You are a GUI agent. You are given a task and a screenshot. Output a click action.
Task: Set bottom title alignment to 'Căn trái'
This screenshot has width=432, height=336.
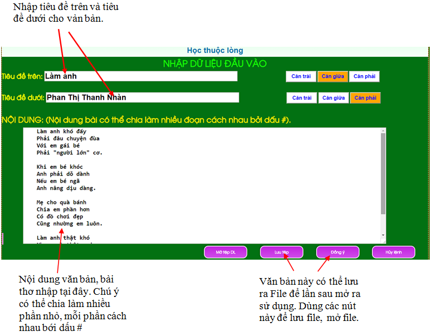point(302,98)
